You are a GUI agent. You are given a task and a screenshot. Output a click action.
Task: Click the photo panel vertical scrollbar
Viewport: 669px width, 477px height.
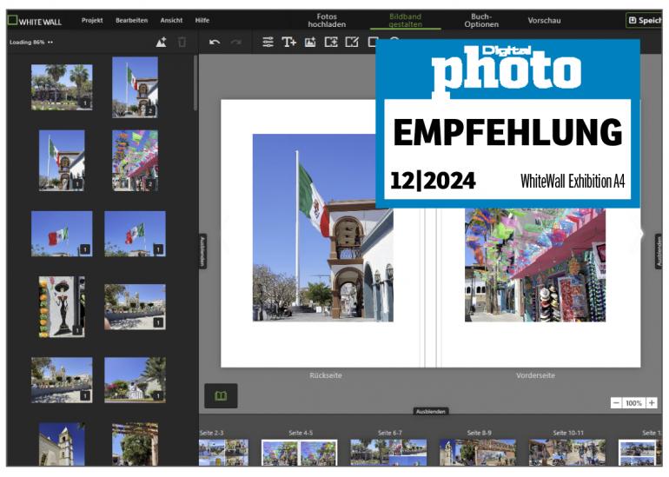tap(195, 83)
